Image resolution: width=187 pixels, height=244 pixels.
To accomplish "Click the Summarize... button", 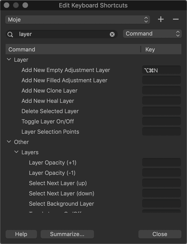I will pyautogui.click(x=67, y=234).
